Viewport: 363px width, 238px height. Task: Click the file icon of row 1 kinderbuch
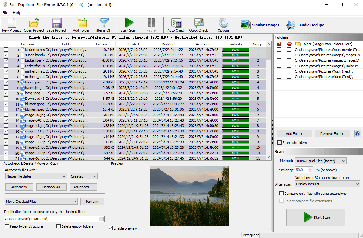22,50
